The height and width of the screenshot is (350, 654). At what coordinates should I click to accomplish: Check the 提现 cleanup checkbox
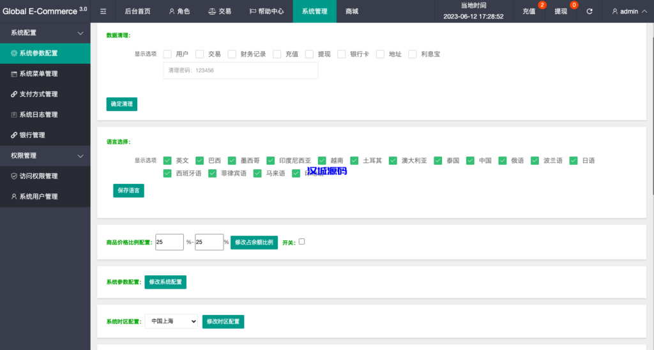(x=309, y=54)
